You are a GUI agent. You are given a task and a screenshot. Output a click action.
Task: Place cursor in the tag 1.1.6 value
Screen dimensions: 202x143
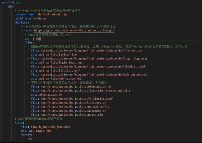(x=36, y=38)
